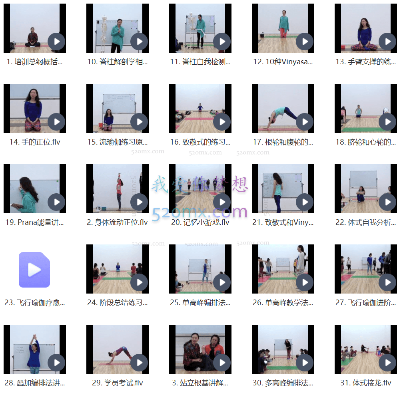401x393 pixels.
Task: Open thumbnail of 17. 根轮和腹轮 video
Action: [x=283, y=108]
